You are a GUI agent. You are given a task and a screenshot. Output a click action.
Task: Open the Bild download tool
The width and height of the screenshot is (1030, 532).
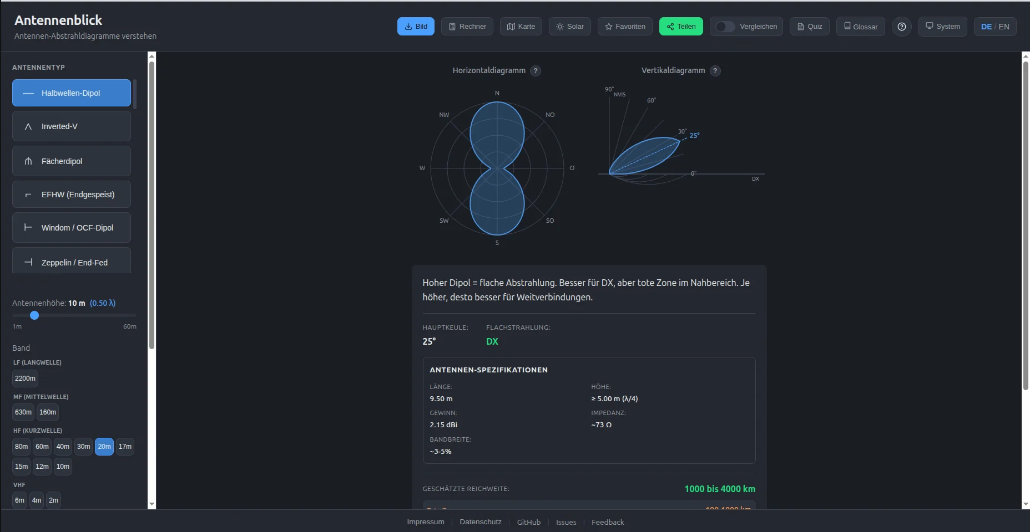(x=415, y=26)
